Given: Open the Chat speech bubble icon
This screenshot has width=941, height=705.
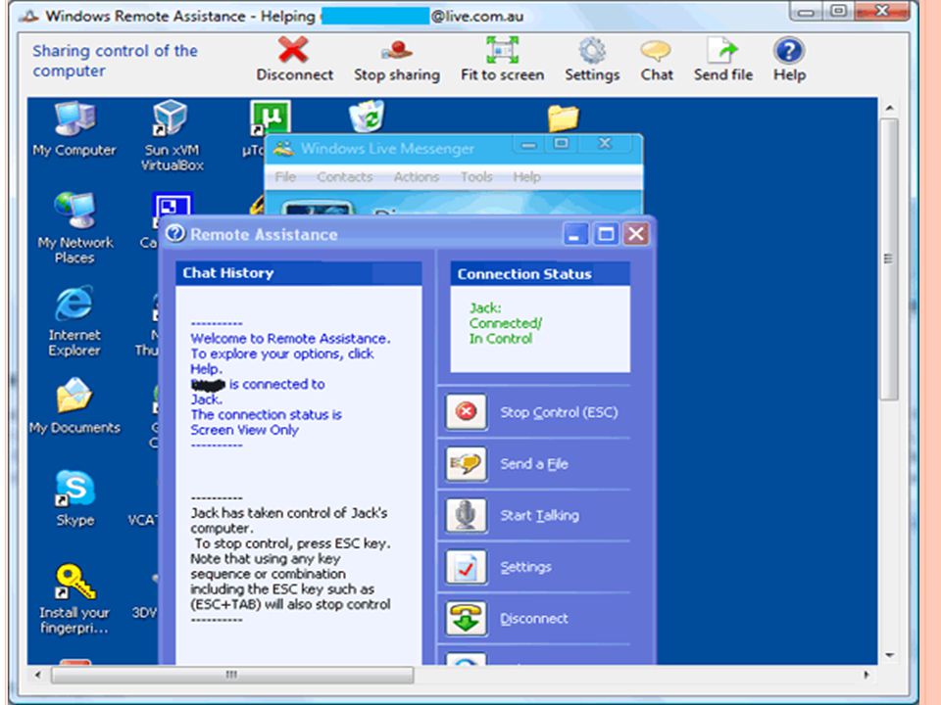Looking at the screenshot, I should [x=656, y=51].
